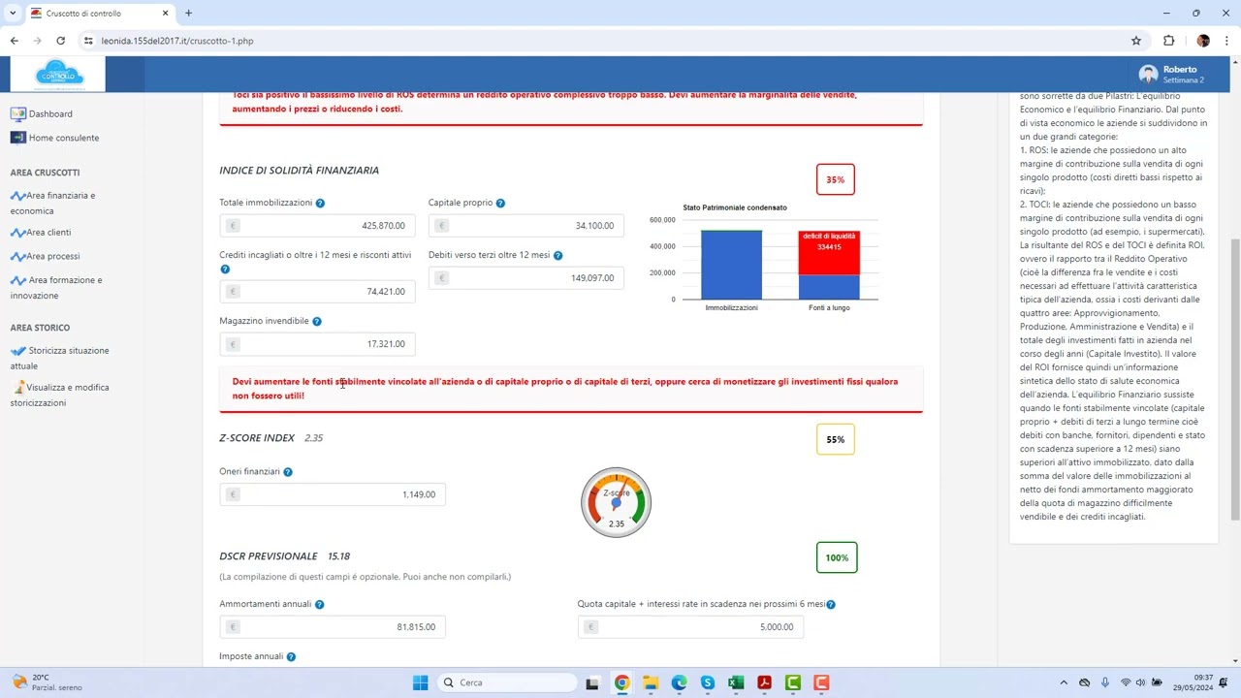Click the Z-score gauge indicator

point(616,502)
